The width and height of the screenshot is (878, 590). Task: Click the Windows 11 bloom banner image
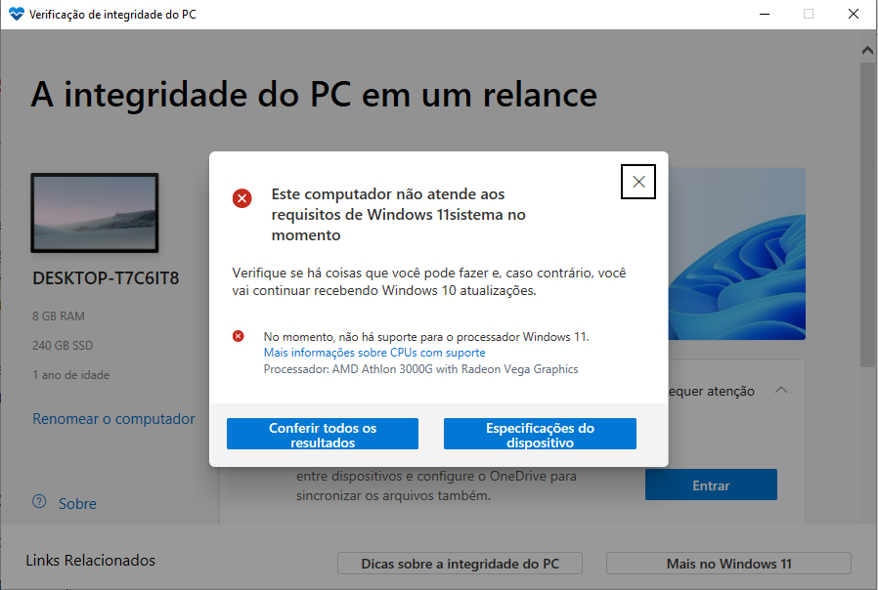click(737, 254)
